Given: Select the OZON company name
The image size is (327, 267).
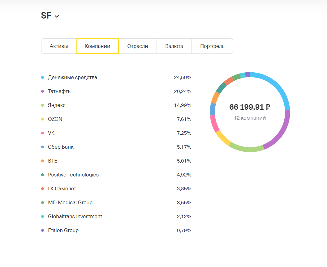Looking at the screenshot, I should (x=55, y=119).
